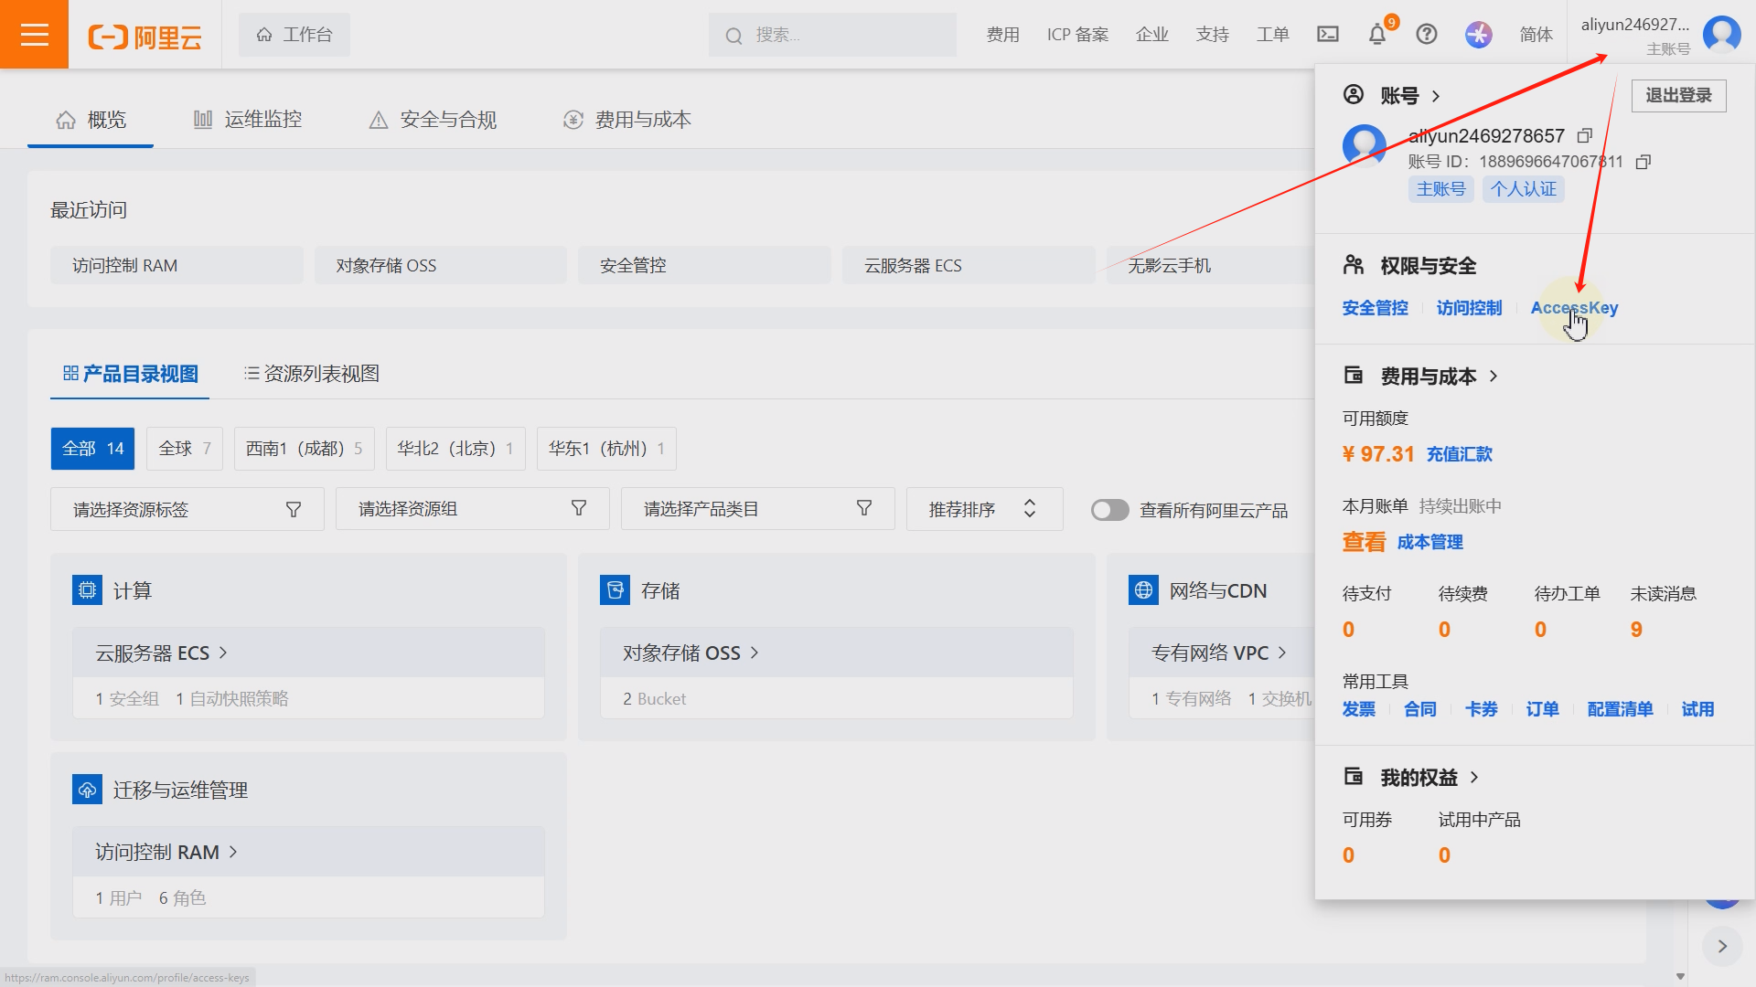Open the Cloud Shell terminal icon
Image resolution: width=1756 pixels, height=987 pixels.
(1327, 35)
